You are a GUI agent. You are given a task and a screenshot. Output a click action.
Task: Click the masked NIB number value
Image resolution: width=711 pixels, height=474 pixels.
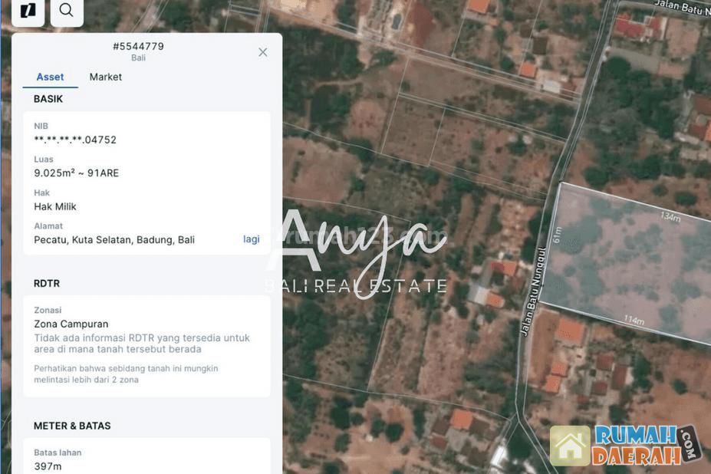pyautogui.click(x=75, y=140)
